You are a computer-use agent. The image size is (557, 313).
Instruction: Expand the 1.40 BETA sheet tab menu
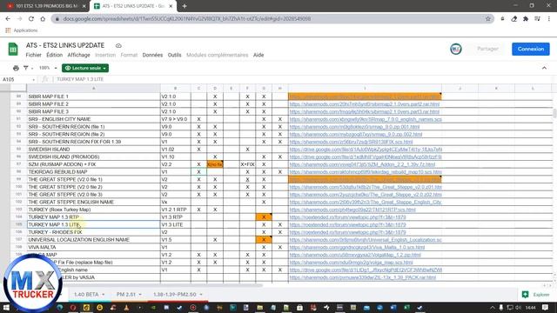coord(104,295)
